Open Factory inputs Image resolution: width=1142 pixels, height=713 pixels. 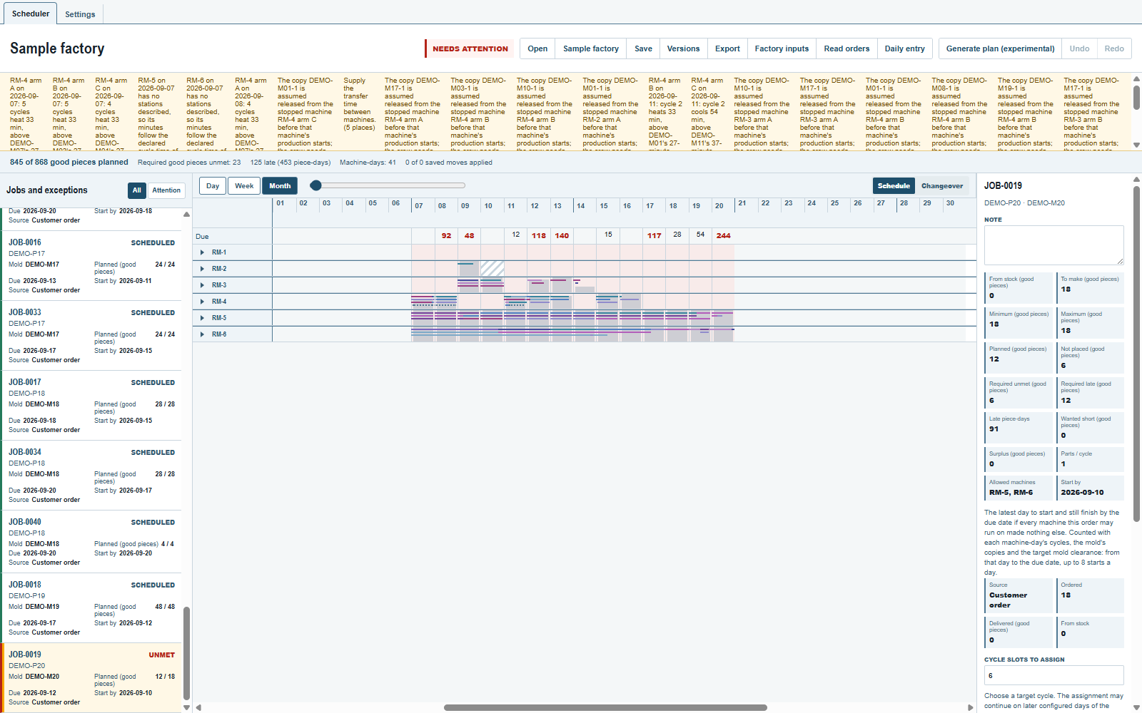coord(782,48)
